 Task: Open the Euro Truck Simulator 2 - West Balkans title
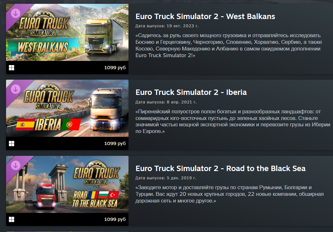tap(205, 17)
